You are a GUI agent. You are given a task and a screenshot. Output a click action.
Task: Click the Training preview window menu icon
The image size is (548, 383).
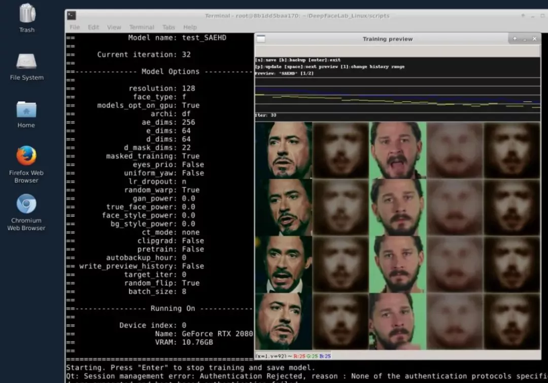(260, 39)
